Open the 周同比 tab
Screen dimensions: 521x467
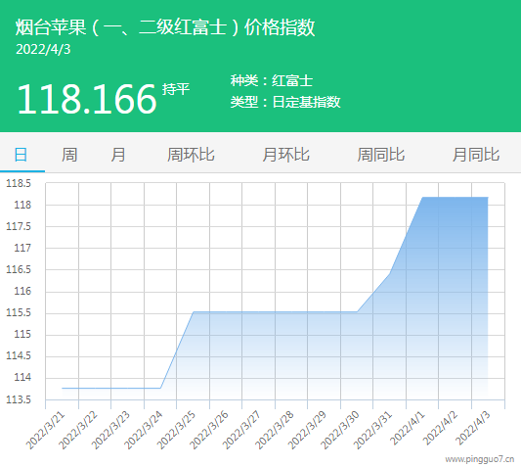coord(381,155)
